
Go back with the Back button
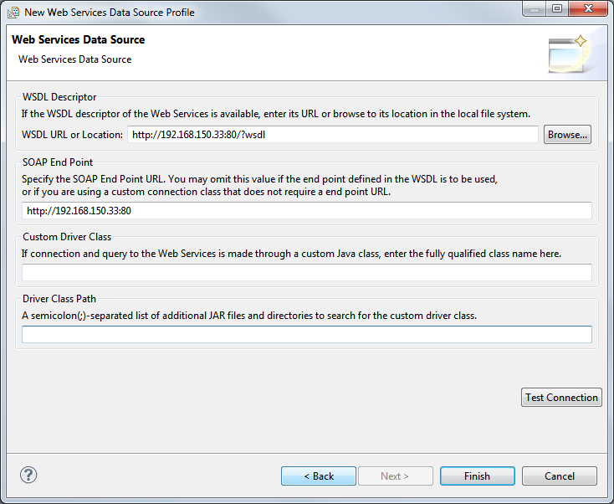click(x=319, y=476)
